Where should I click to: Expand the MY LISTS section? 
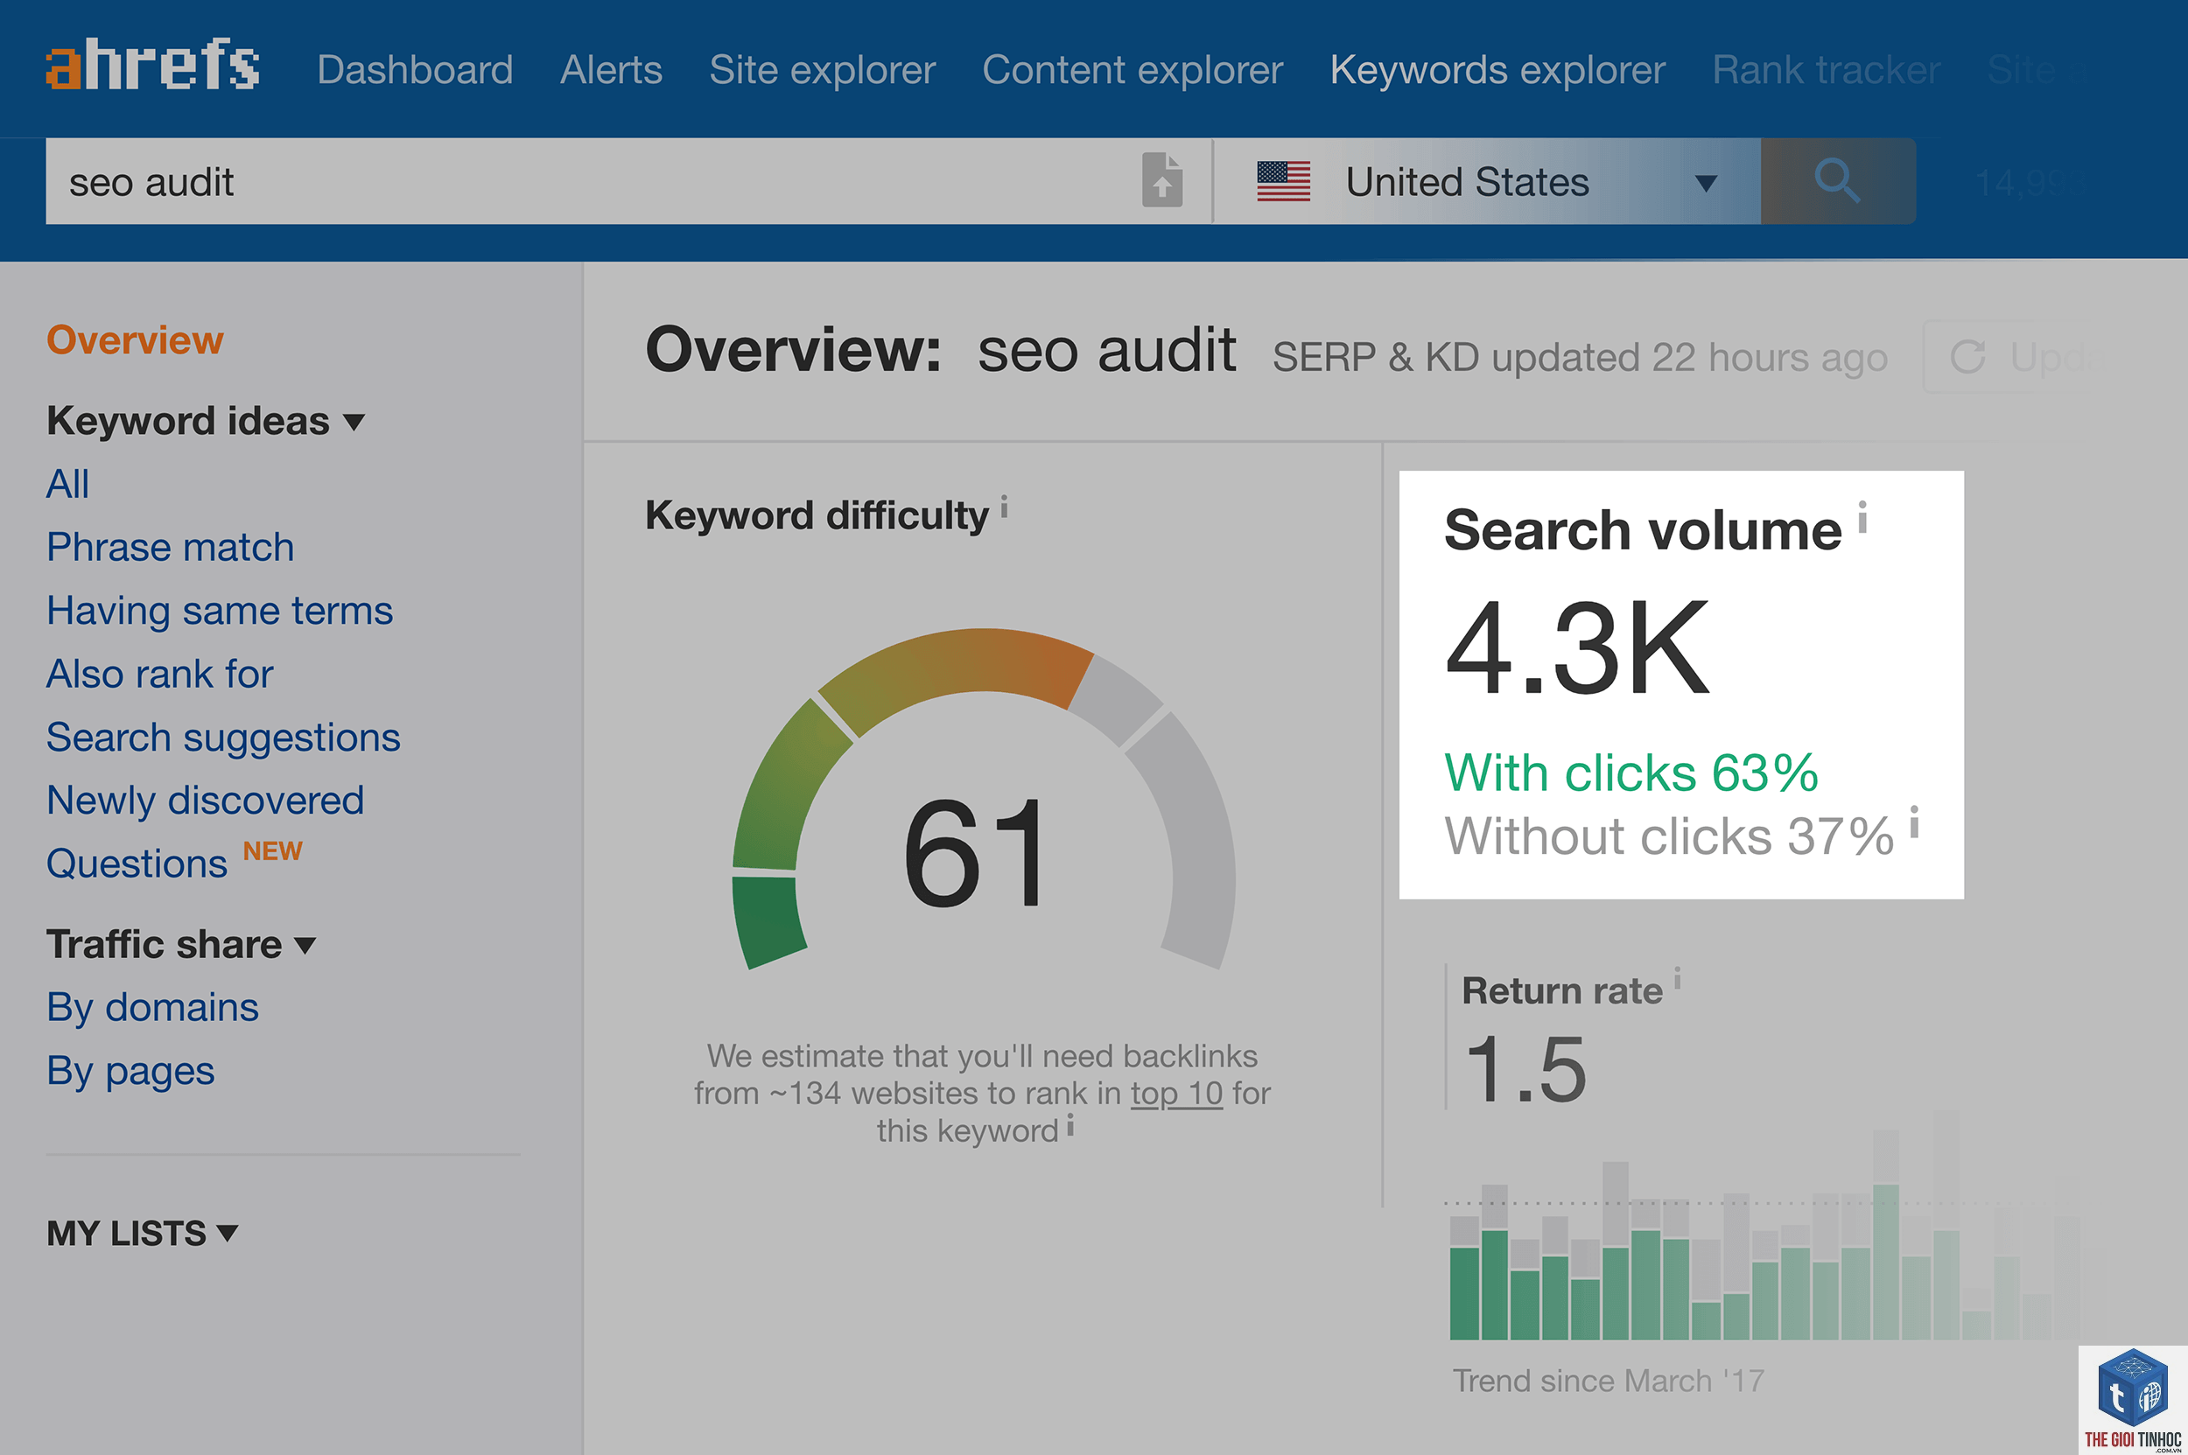tap(142, 1234)
